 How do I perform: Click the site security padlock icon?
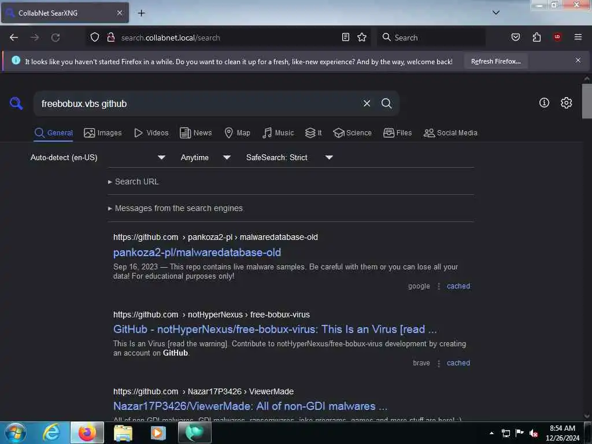click(x=110, y=37)
